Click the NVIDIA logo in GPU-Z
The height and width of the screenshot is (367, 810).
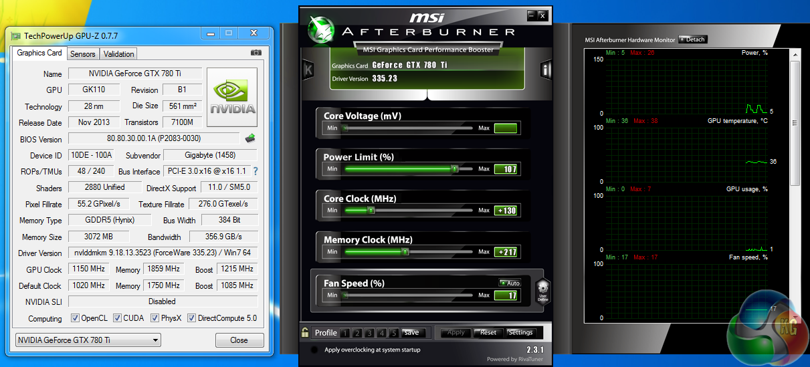[x=232, y=98]
